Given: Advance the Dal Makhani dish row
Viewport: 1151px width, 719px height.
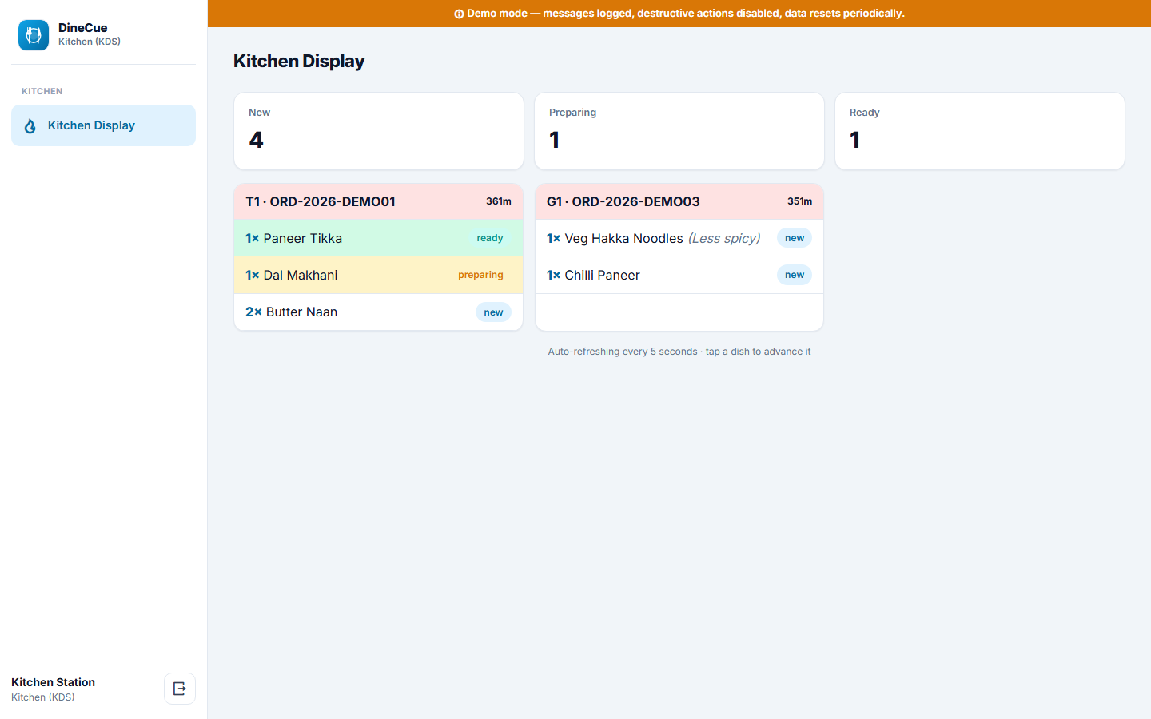Looking at the screenshot, I should click(x=378, y=275).
